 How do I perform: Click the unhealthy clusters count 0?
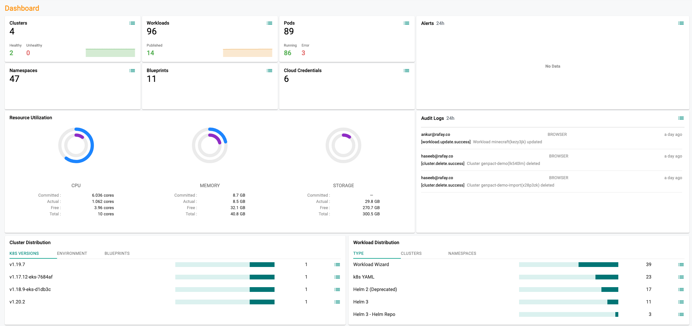tap(28, 53)
